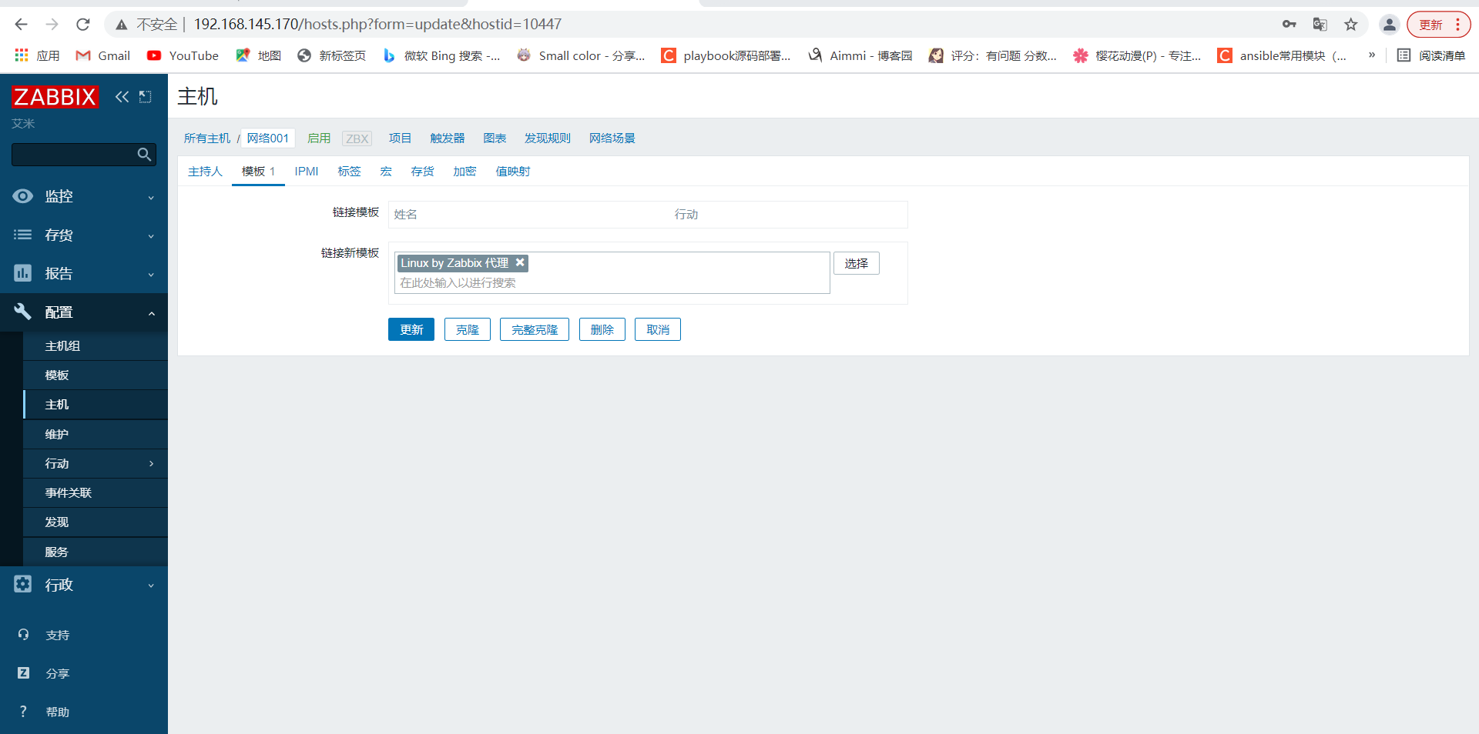
Task: Click the 完整克隆 button
Action: [535, 329]
